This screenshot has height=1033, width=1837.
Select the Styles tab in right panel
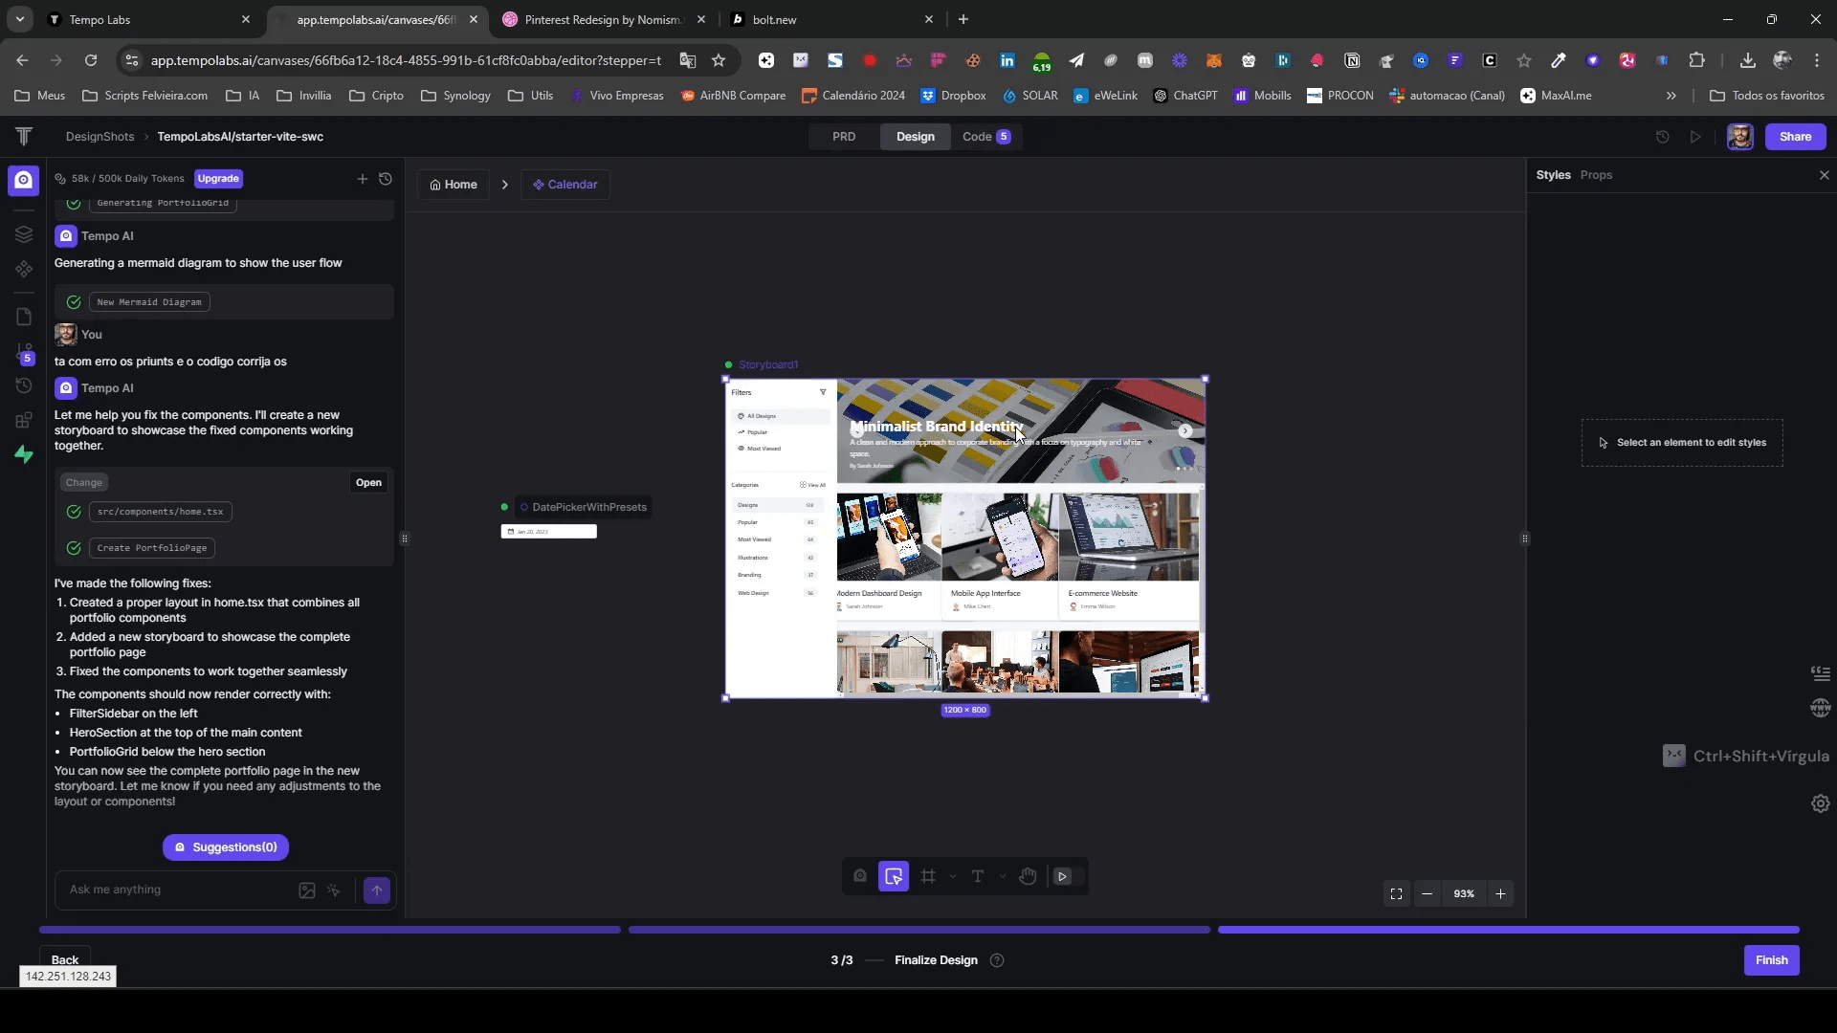tap(1554, 175)
